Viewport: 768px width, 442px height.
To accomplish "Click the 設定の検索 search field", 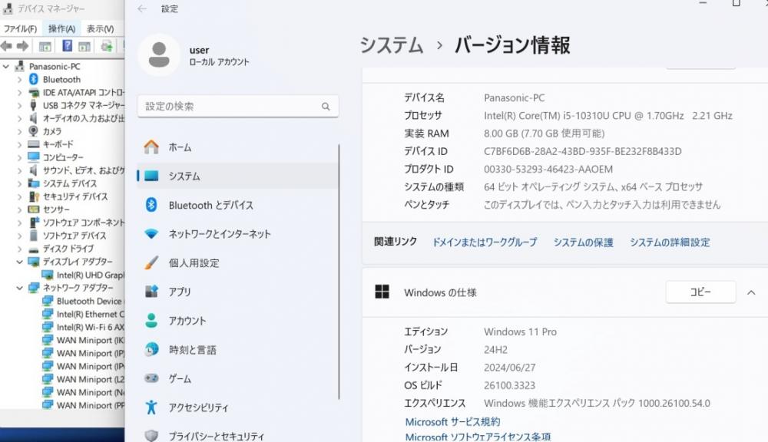I will pos(238,106).
